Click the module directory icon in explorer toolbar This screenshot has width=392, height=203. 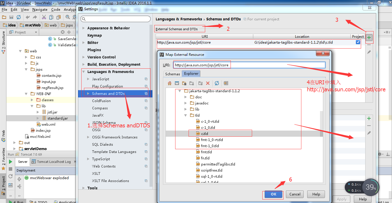pos(184,83)
